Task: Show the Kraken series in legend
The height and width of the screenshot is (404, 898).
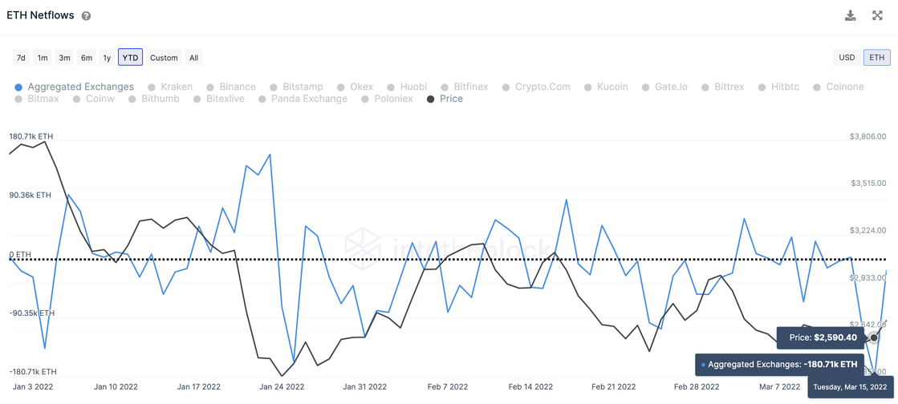Action: click(169, 87)
